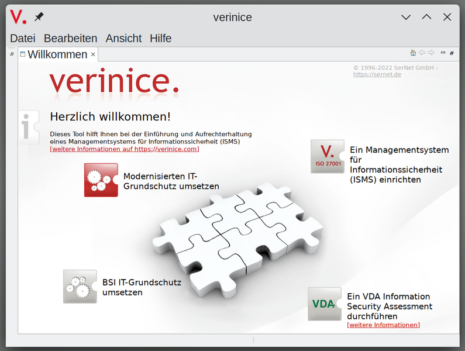465x351 pixels.
Task: Click the 'Herzlich willkommen!' heading
Action: 111,116
